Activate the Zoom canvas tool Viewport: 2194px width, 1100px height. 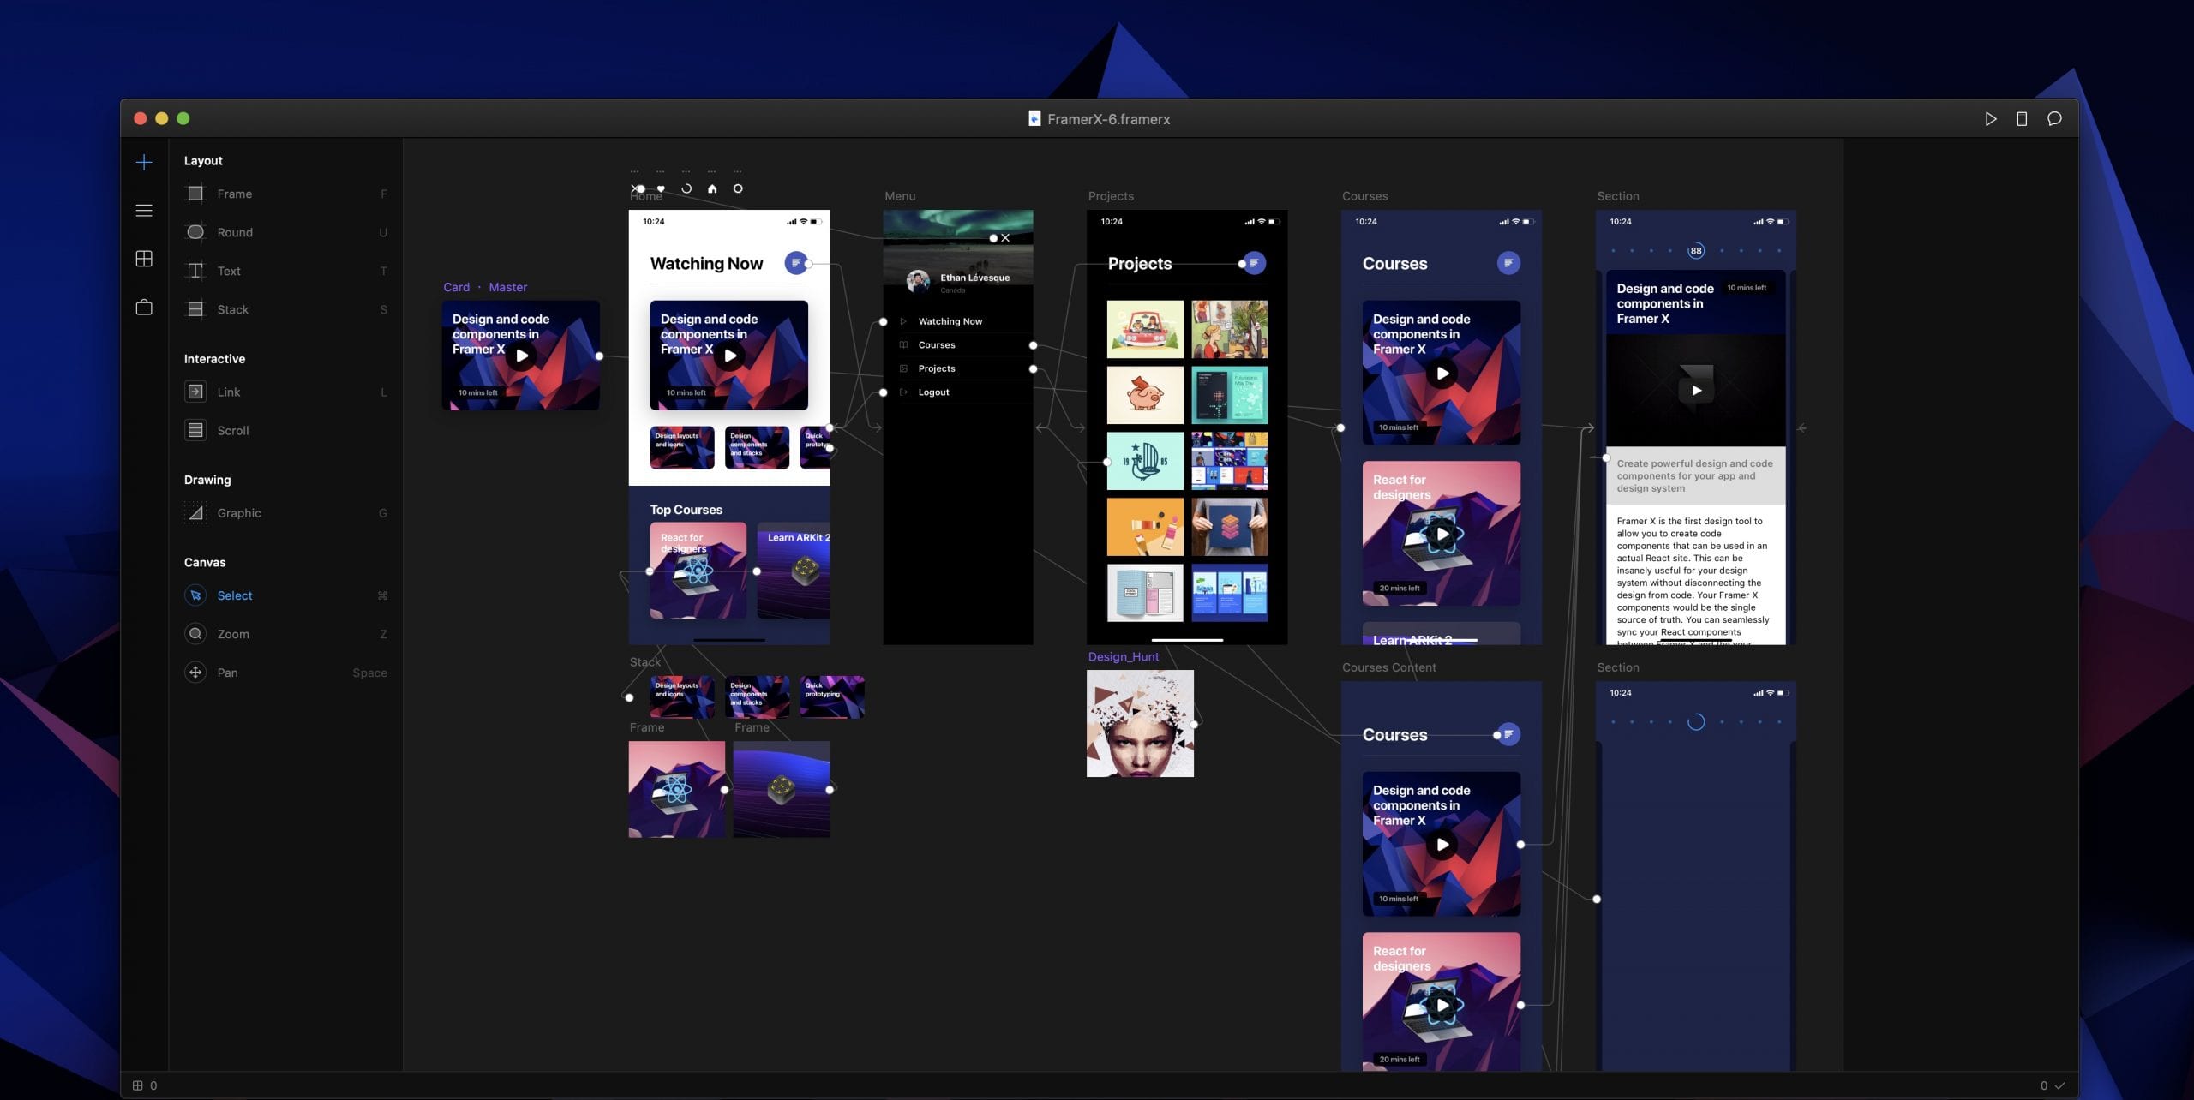285,634
